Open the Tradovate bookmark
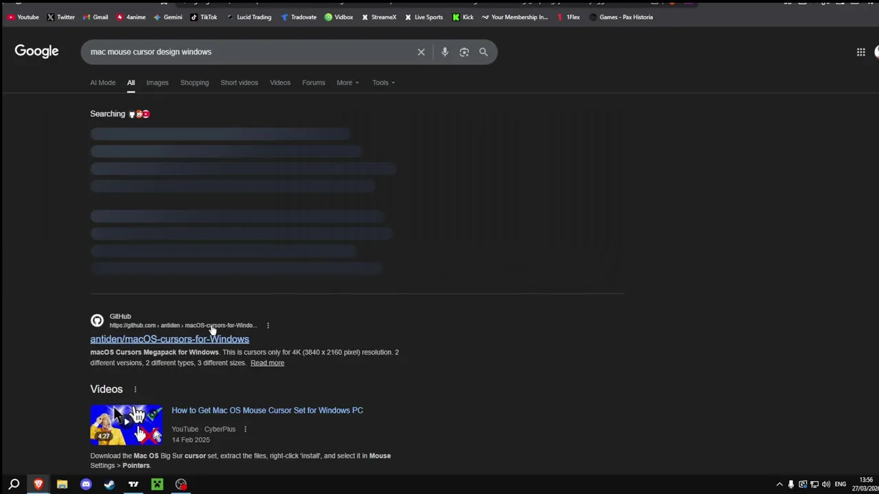The height and width of the screenshot is (494, 879). [x=299, y=17]
